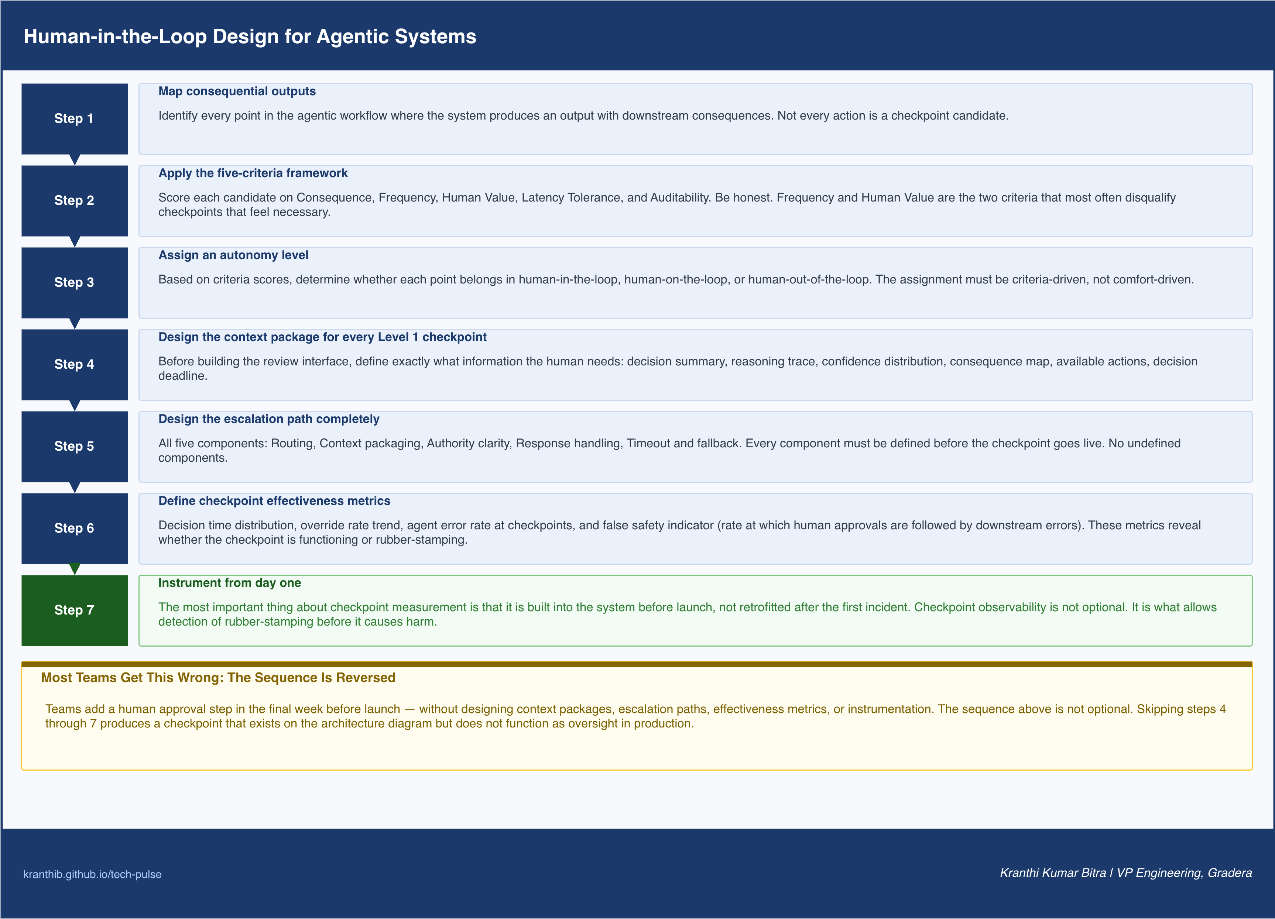Image resolution: width=1275 pixels, height=919 pixels.
Task: Click the paragraph starting 'Based on criteria scores'
Action: 676,280
